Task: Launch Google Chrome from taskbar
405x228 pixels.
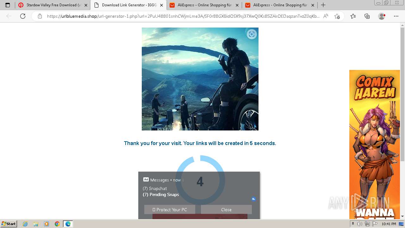Action: (x=57, y=224)
